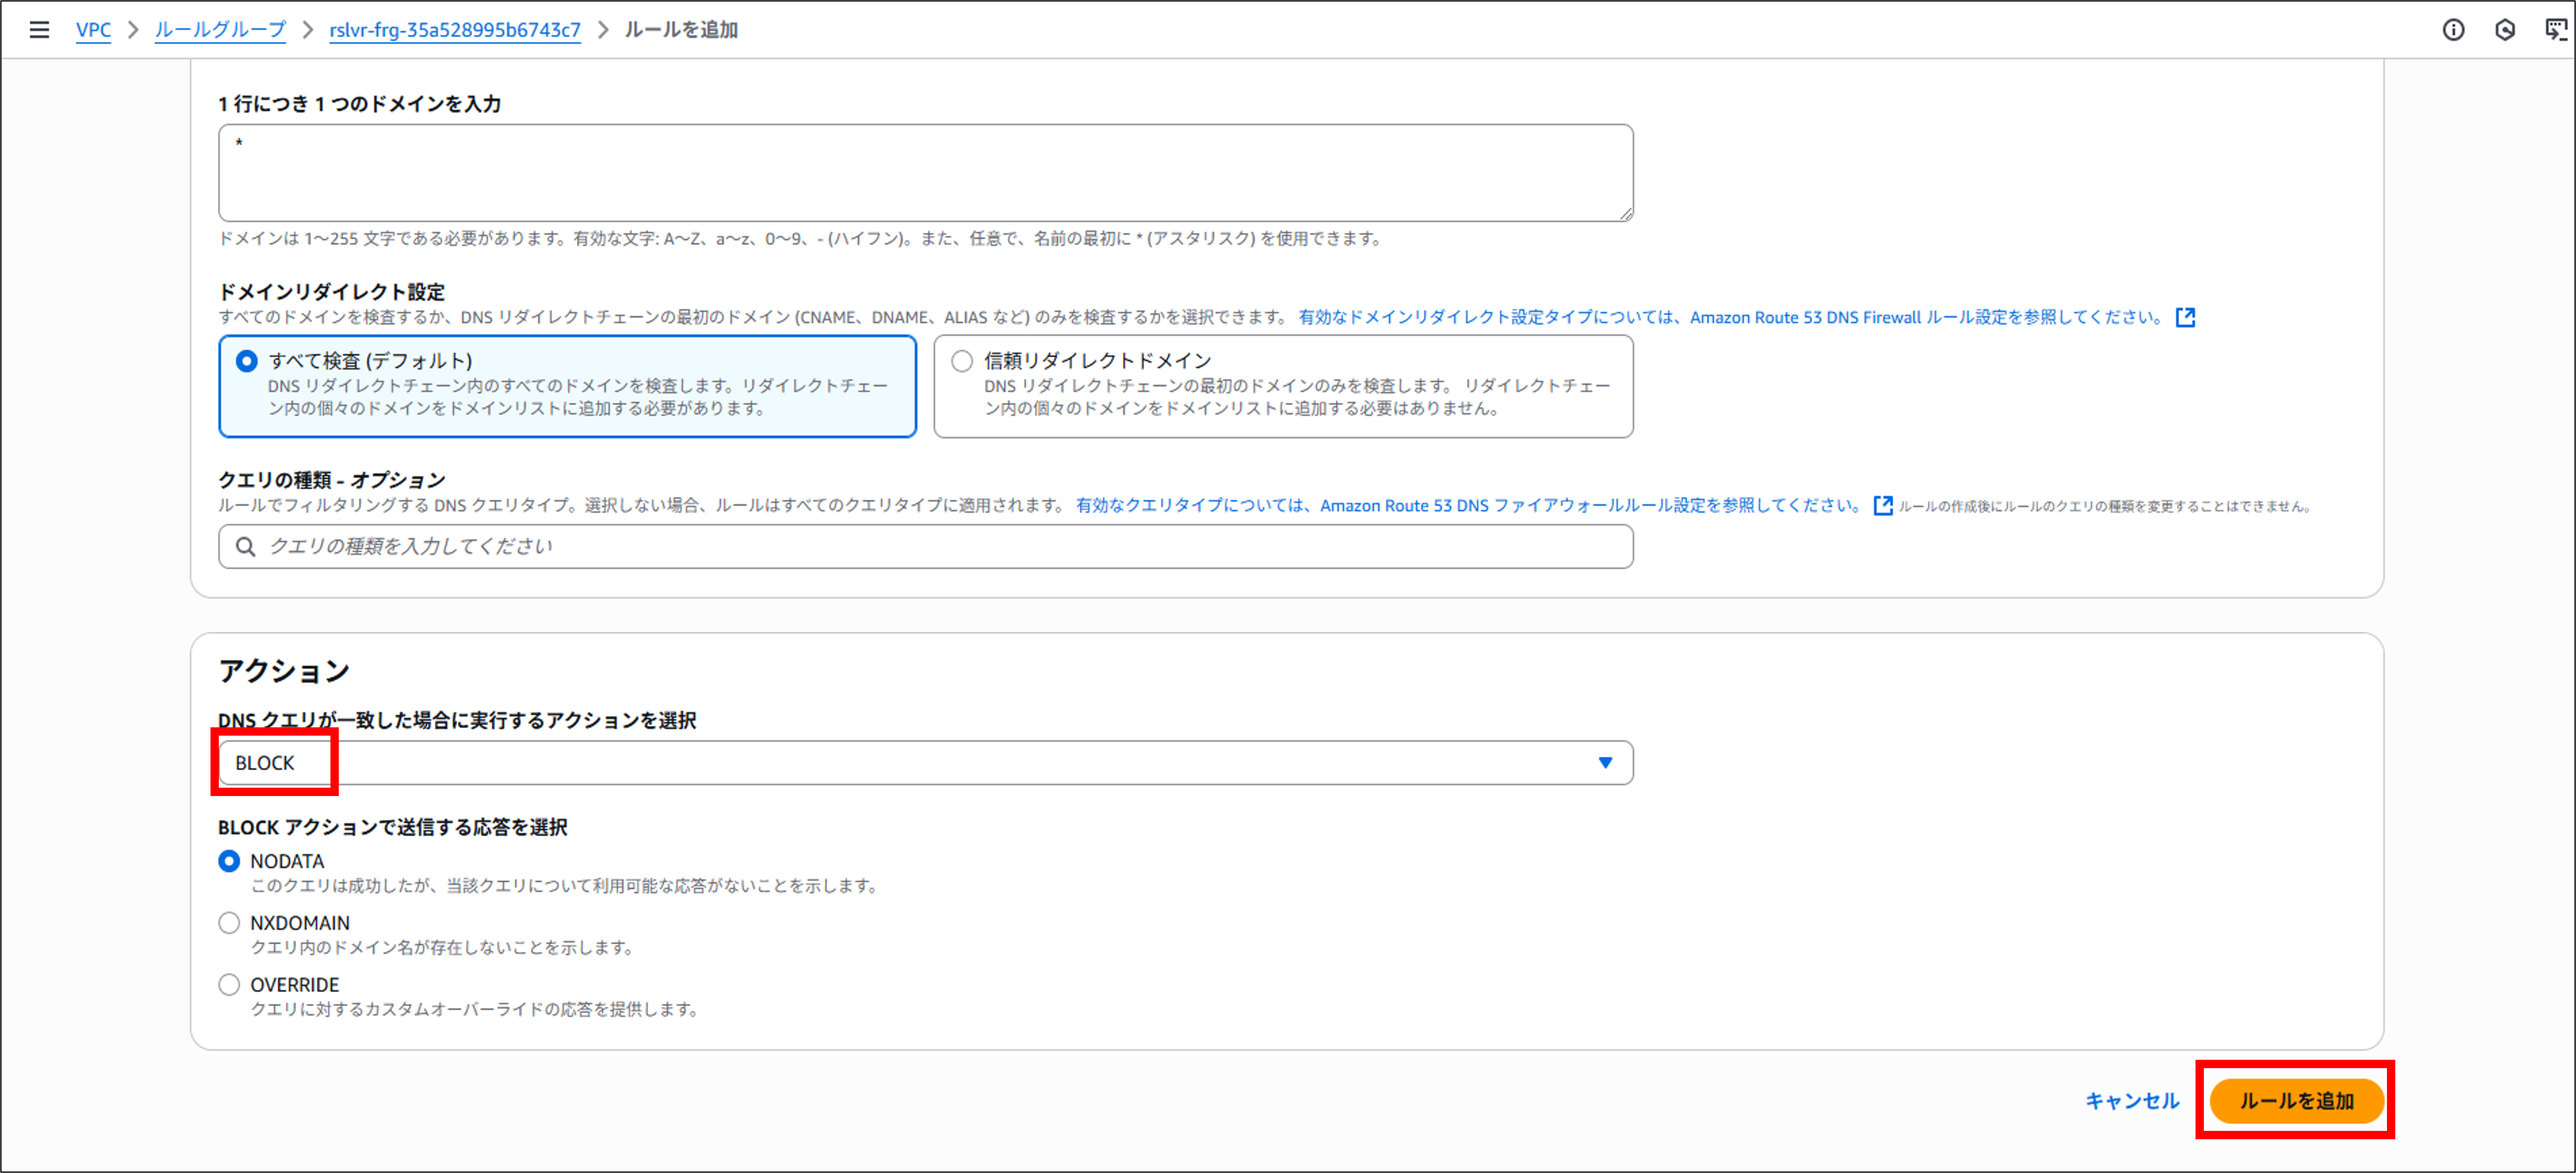The height and width of the screenshot is (1173, 2576).
Task: Focus the クエリの種類 search input
Action: click(x=926, y=546)
